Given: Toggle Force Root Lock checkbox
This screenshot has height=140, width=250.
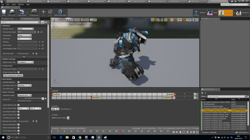Looking at the screenshot, I should 18,89.
